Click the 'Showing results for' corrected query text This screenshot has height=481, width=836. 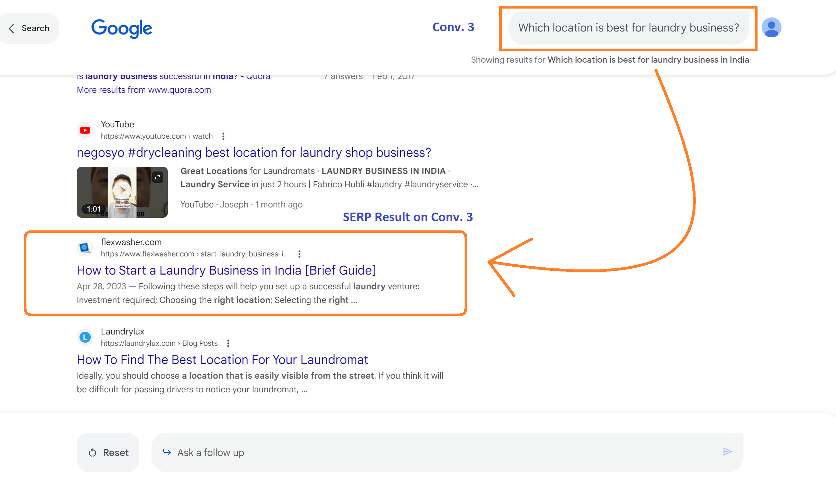coord(648,60)
